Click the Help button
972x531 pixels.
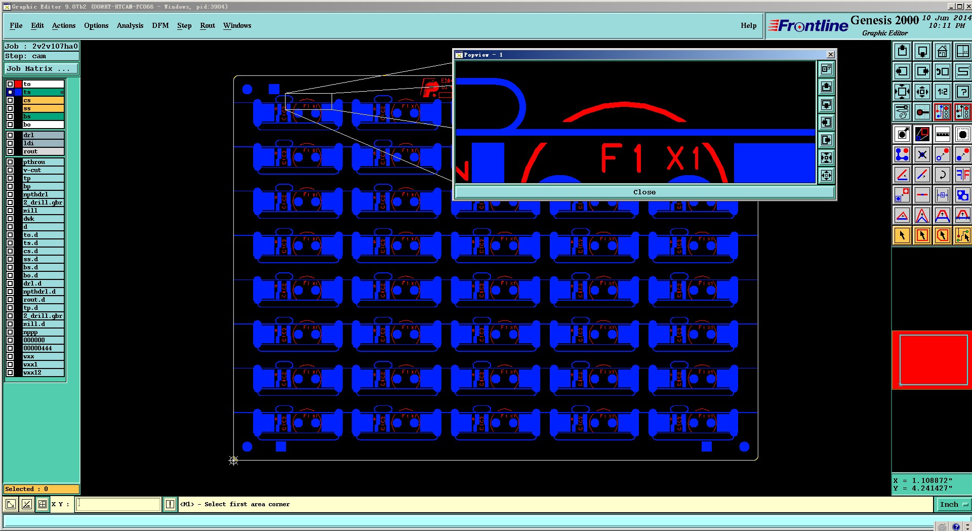(x=749, y=25)
